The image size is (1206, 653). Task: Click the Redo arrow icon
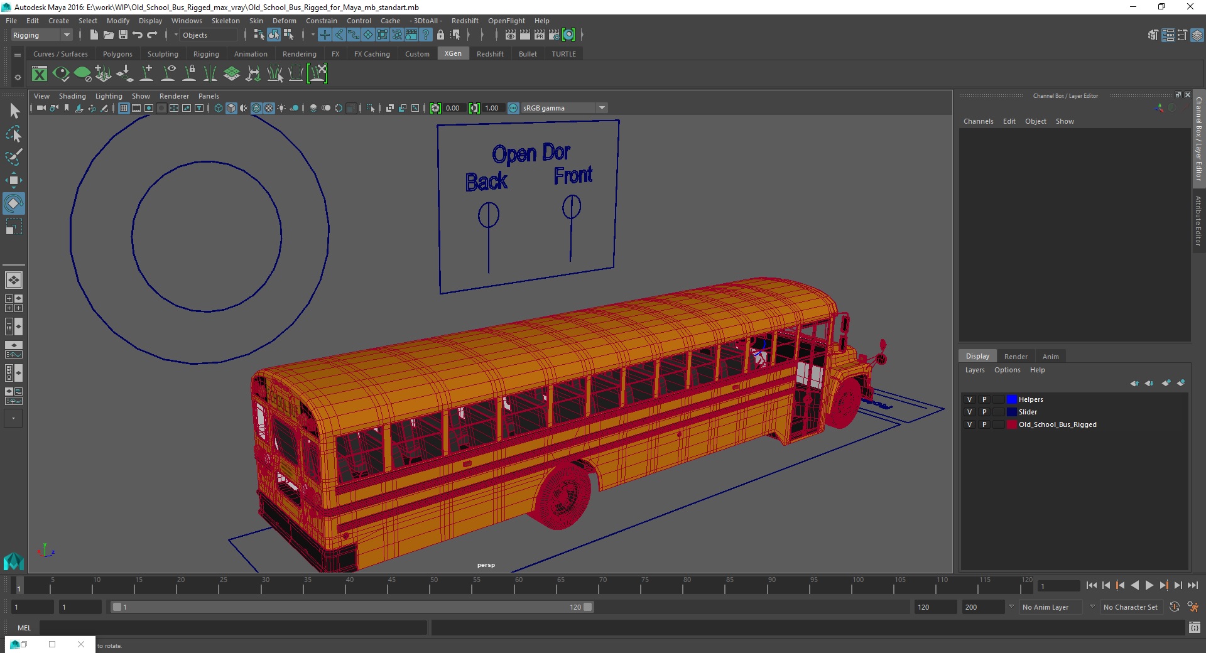[x=152, y=35]
